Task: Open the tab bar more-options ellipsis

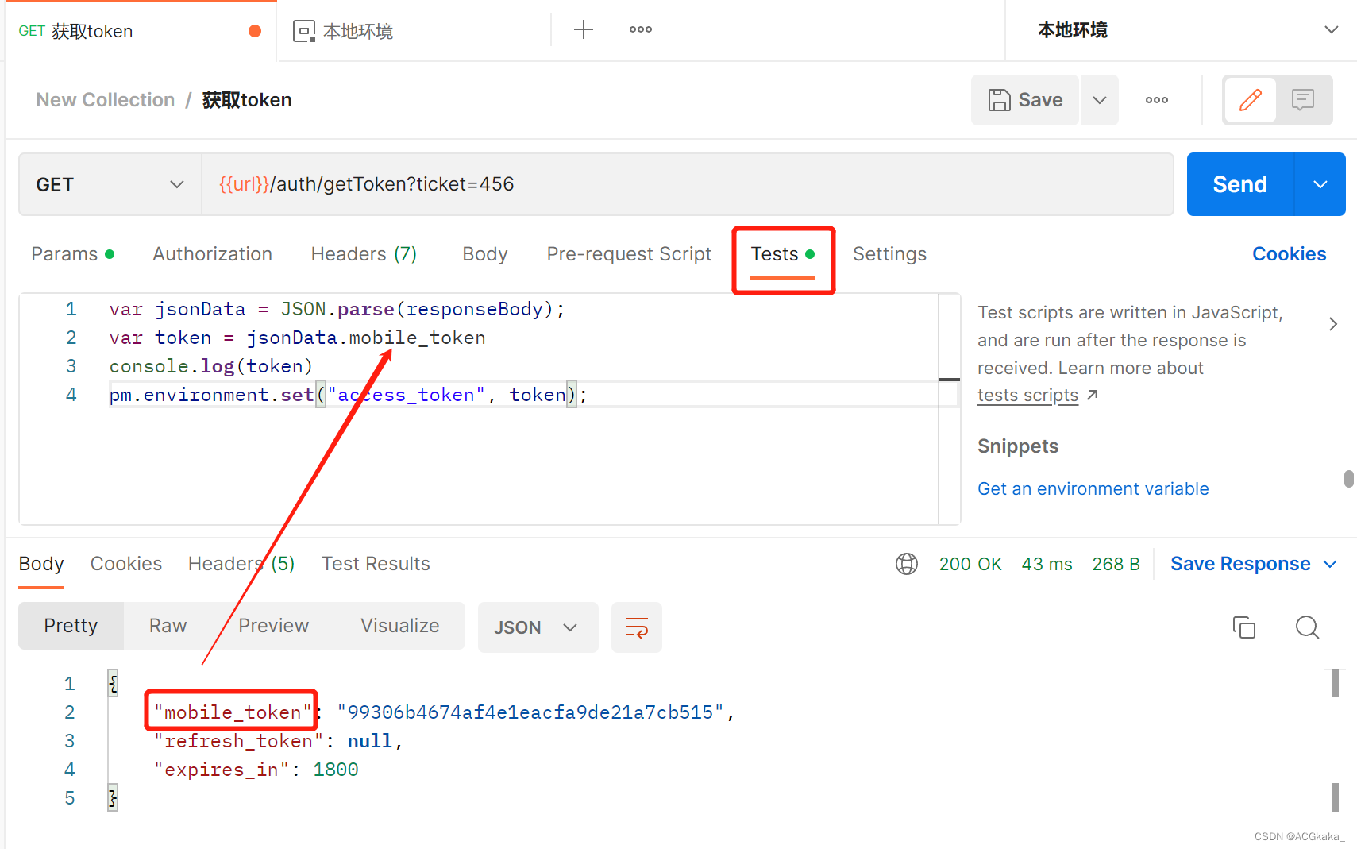Action: coord(641,30)
